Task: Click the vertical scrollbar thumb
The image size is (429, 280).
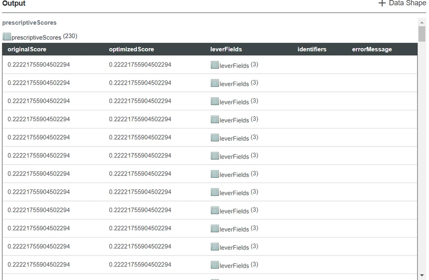Action: [422, 34]
